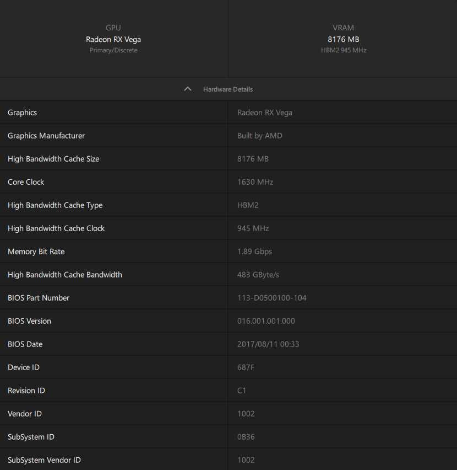Click the Revision ID label
This screenshot has height=470, width=457.
[26, 391]
